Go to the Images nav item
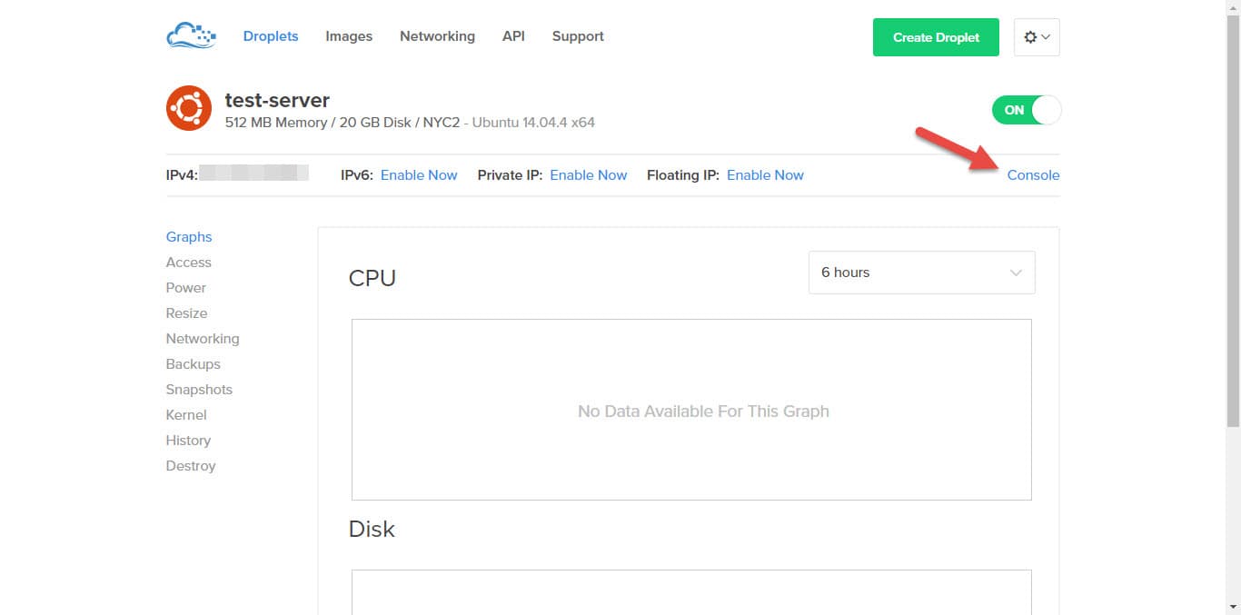Screen dimensions: 1241x615 (x=349, y=36)
